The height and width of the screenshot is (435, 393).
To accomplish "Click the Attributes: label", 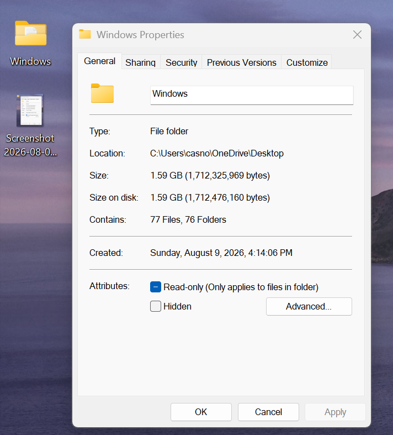I will pos(109,286).
